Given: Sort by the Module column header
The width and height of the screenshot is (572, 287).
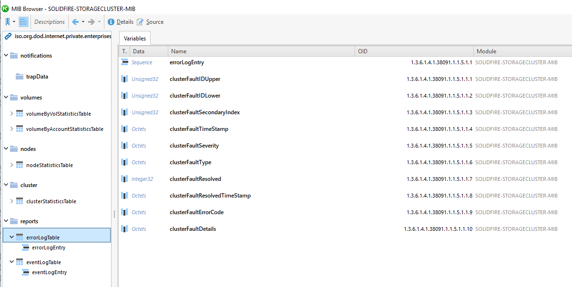Looking at the screenshot, I should point(522,51).
